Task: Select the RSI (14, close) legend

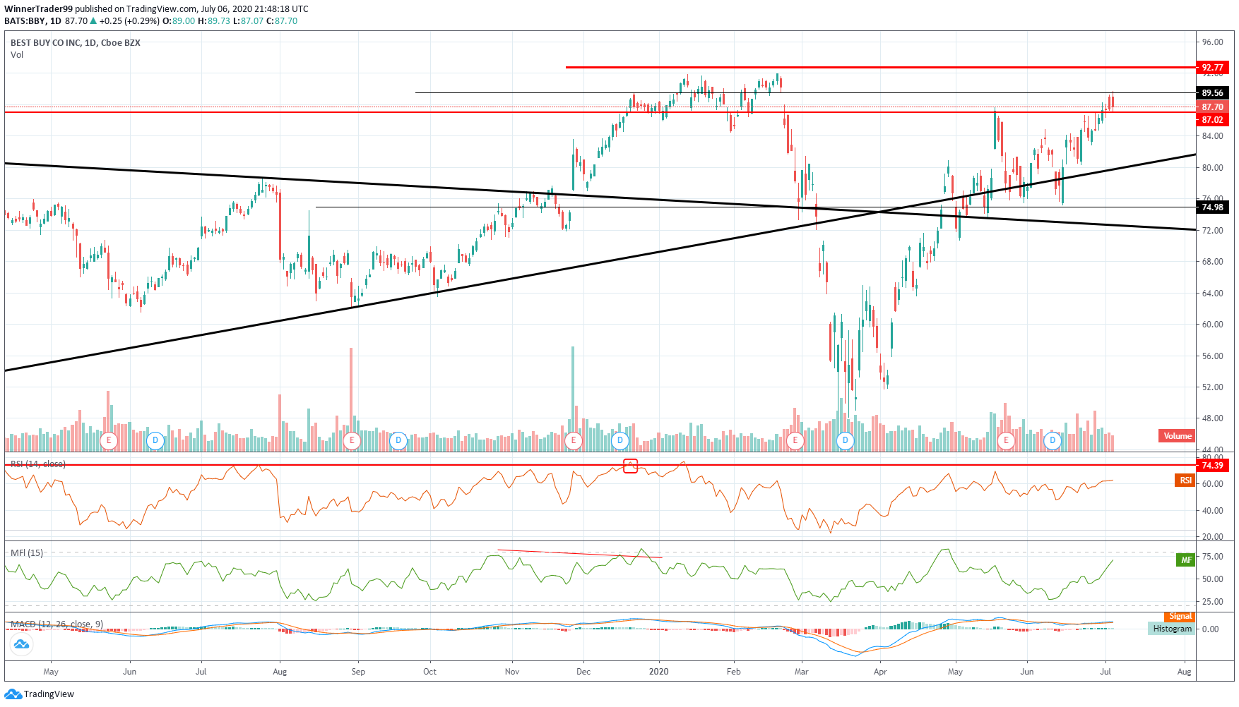Action: [x=38, y=464]
